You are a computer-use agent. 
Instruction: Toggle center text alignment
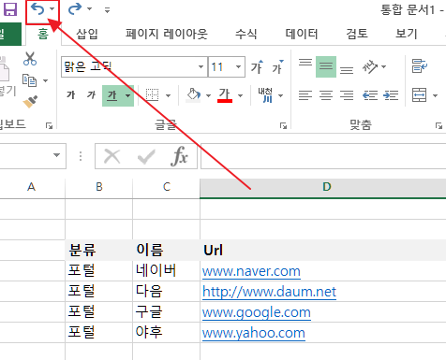[326, 95]
